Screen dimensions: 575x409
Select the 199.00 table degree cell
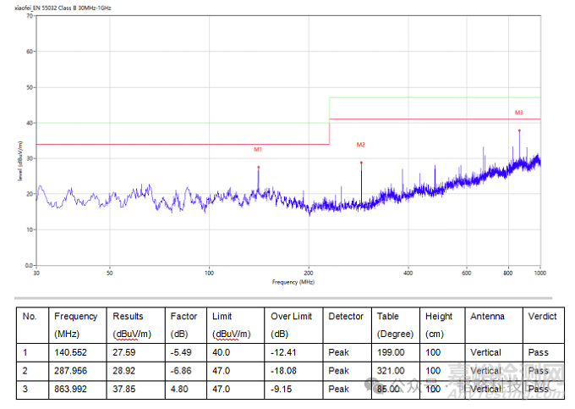pyautogui.click(x=390, y=352)
